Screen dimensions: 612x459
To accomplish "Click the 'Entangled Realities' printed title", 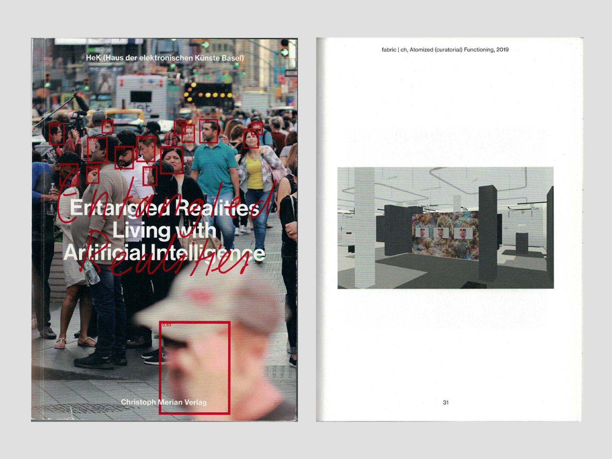I will click(x=165, y=208).
